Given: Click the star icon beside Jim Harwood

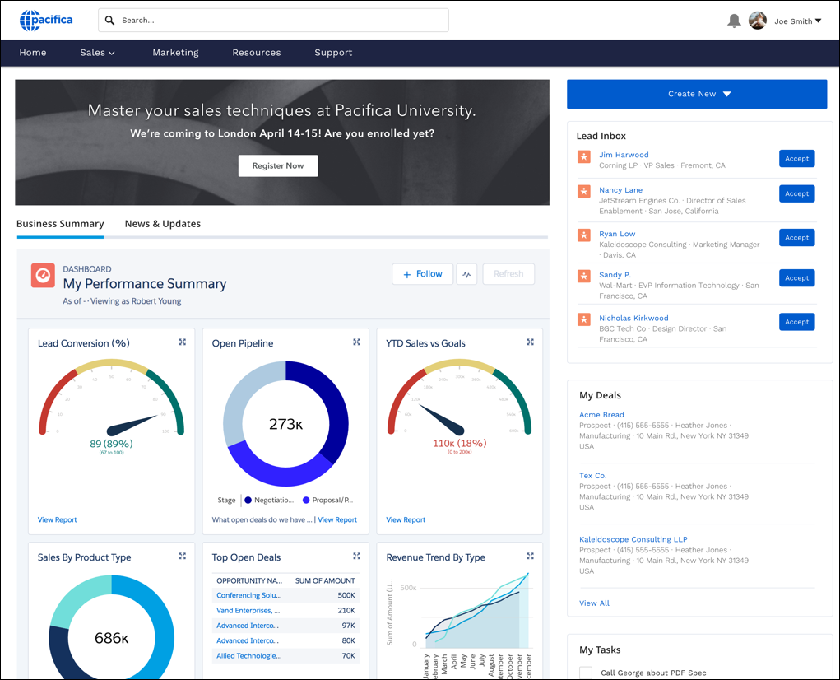Looking at the screenshot, I should (583, 156).
